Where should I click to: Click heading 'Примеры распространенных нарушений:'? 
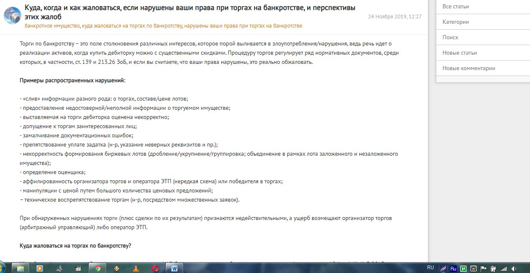pyautogui.click(x=72, y=81)
